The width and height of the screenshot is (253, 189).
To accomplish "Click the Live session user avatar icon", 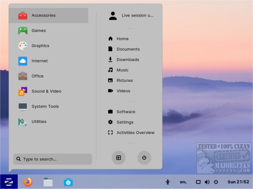I will point(113,16).
